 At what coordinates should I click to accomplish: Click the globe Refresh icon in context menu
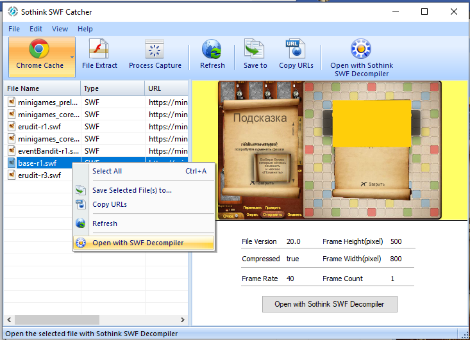coord(80,223)
